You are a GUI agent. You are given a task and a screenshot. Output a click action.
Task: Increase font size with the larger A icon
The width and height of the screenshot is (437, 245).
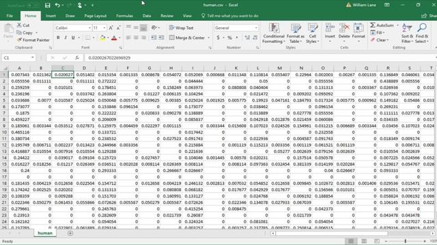pos(111,28)
